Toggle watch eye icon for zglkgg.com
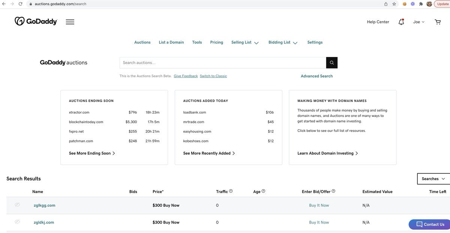This screenshot has height=233, width=450. [17, 205]
